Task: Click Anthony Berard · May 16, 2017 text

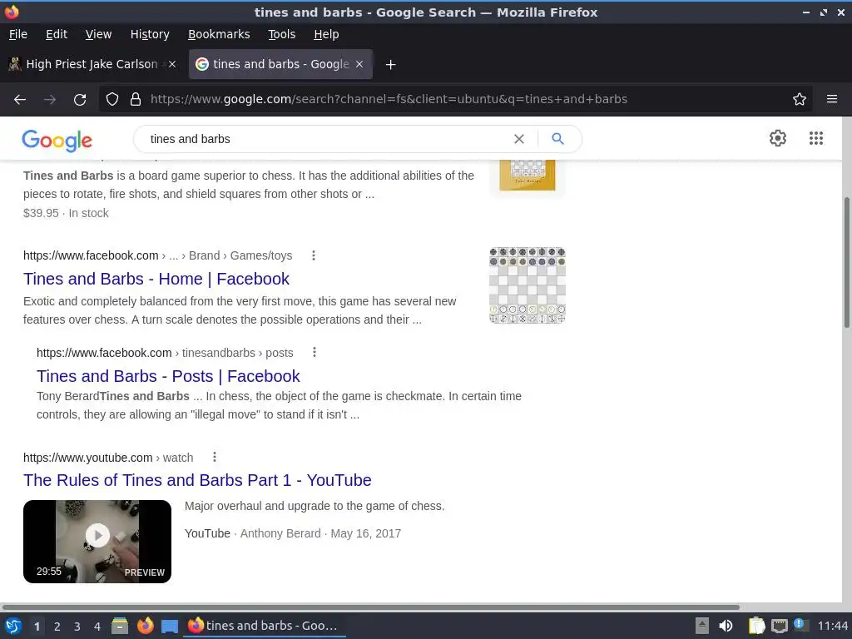Action: pyautogui.click(x=320, y=533)
